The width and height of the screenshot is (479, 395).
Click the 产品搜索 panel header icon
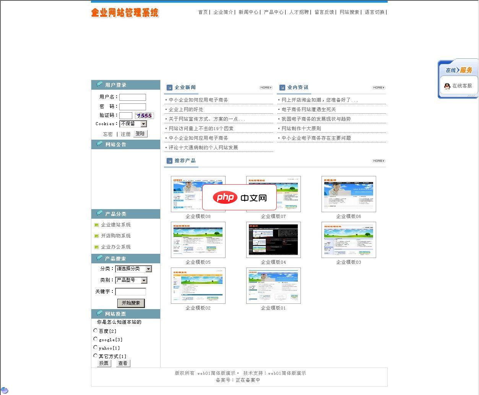99,258
